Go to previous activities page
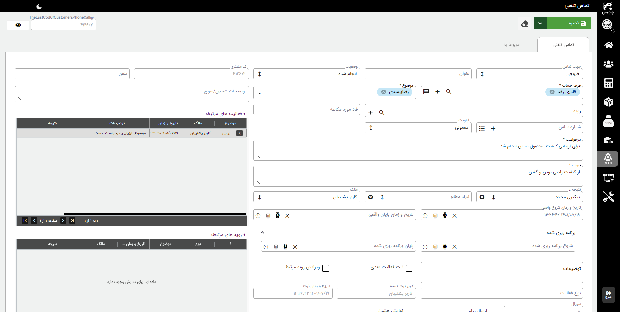 [63, 221]
